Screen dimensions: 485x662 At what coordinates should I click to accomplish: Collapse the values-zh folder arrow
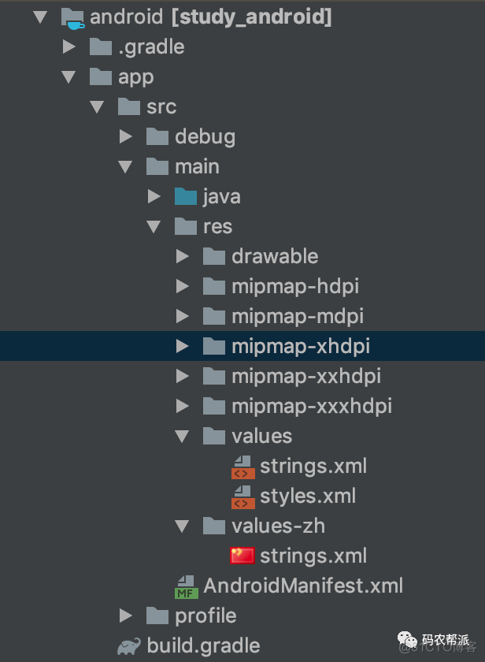182,526
